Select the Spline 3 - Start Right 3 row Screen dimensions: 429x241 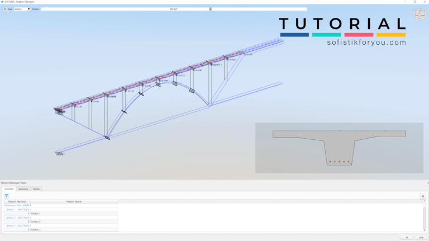(61, 226)
